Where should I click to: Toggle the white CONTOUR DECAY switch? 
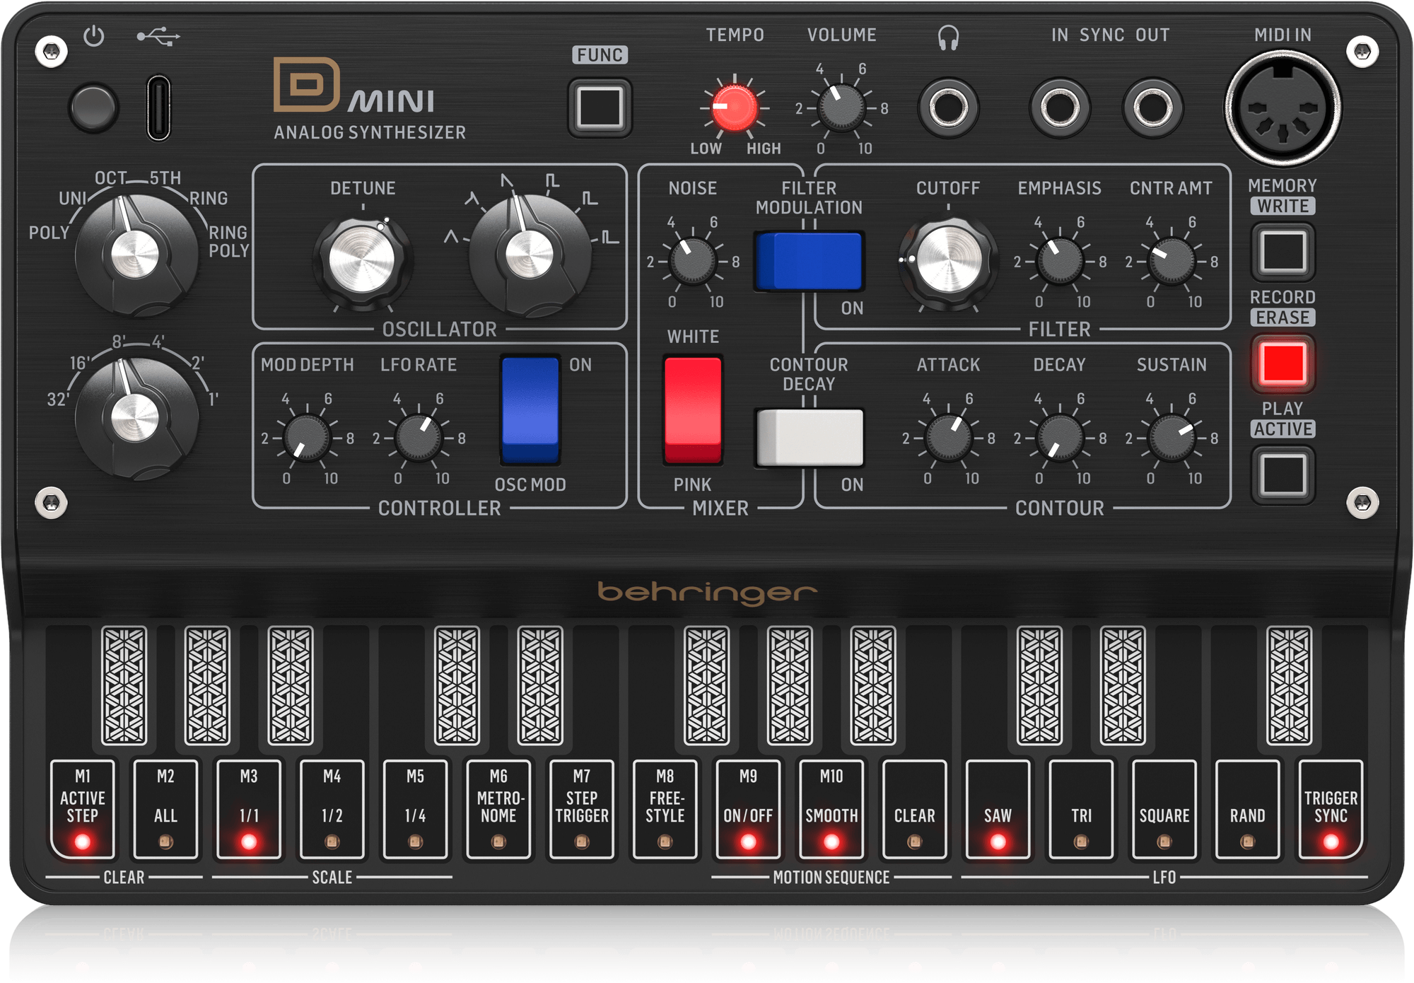(809, 438)
